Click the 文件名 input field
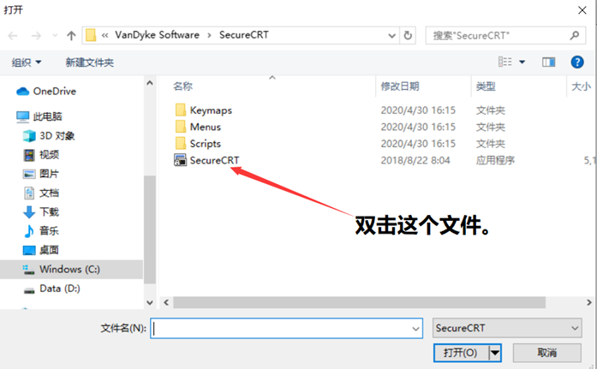 pyautogui.click(x=282, y=328)
